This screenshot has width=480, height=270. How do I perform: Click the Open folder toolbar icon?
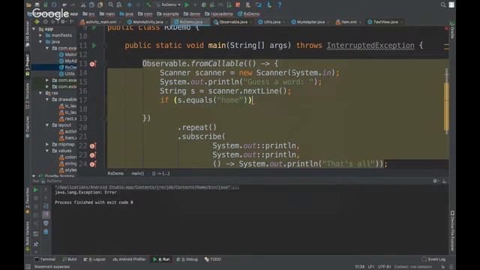pyautogui.click(x=28, y=5)
